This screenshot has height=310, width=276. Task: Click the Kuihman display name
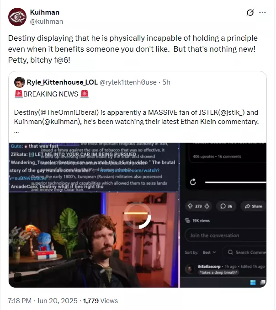tap(45, 12)
